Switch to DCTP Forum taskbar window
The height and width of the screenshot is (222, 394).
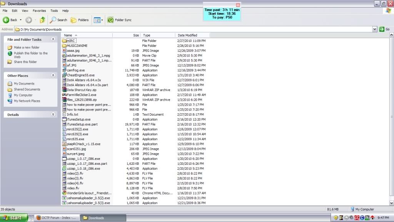click(57, 218)
